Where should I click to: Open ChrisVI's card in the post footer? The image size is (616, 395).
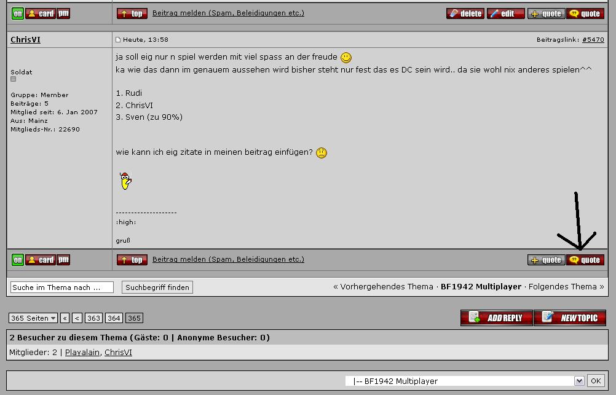(x=41, y=260)
